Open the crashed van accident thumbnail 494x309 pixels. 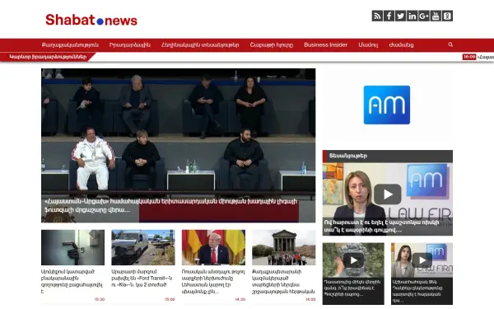(143, 247)
